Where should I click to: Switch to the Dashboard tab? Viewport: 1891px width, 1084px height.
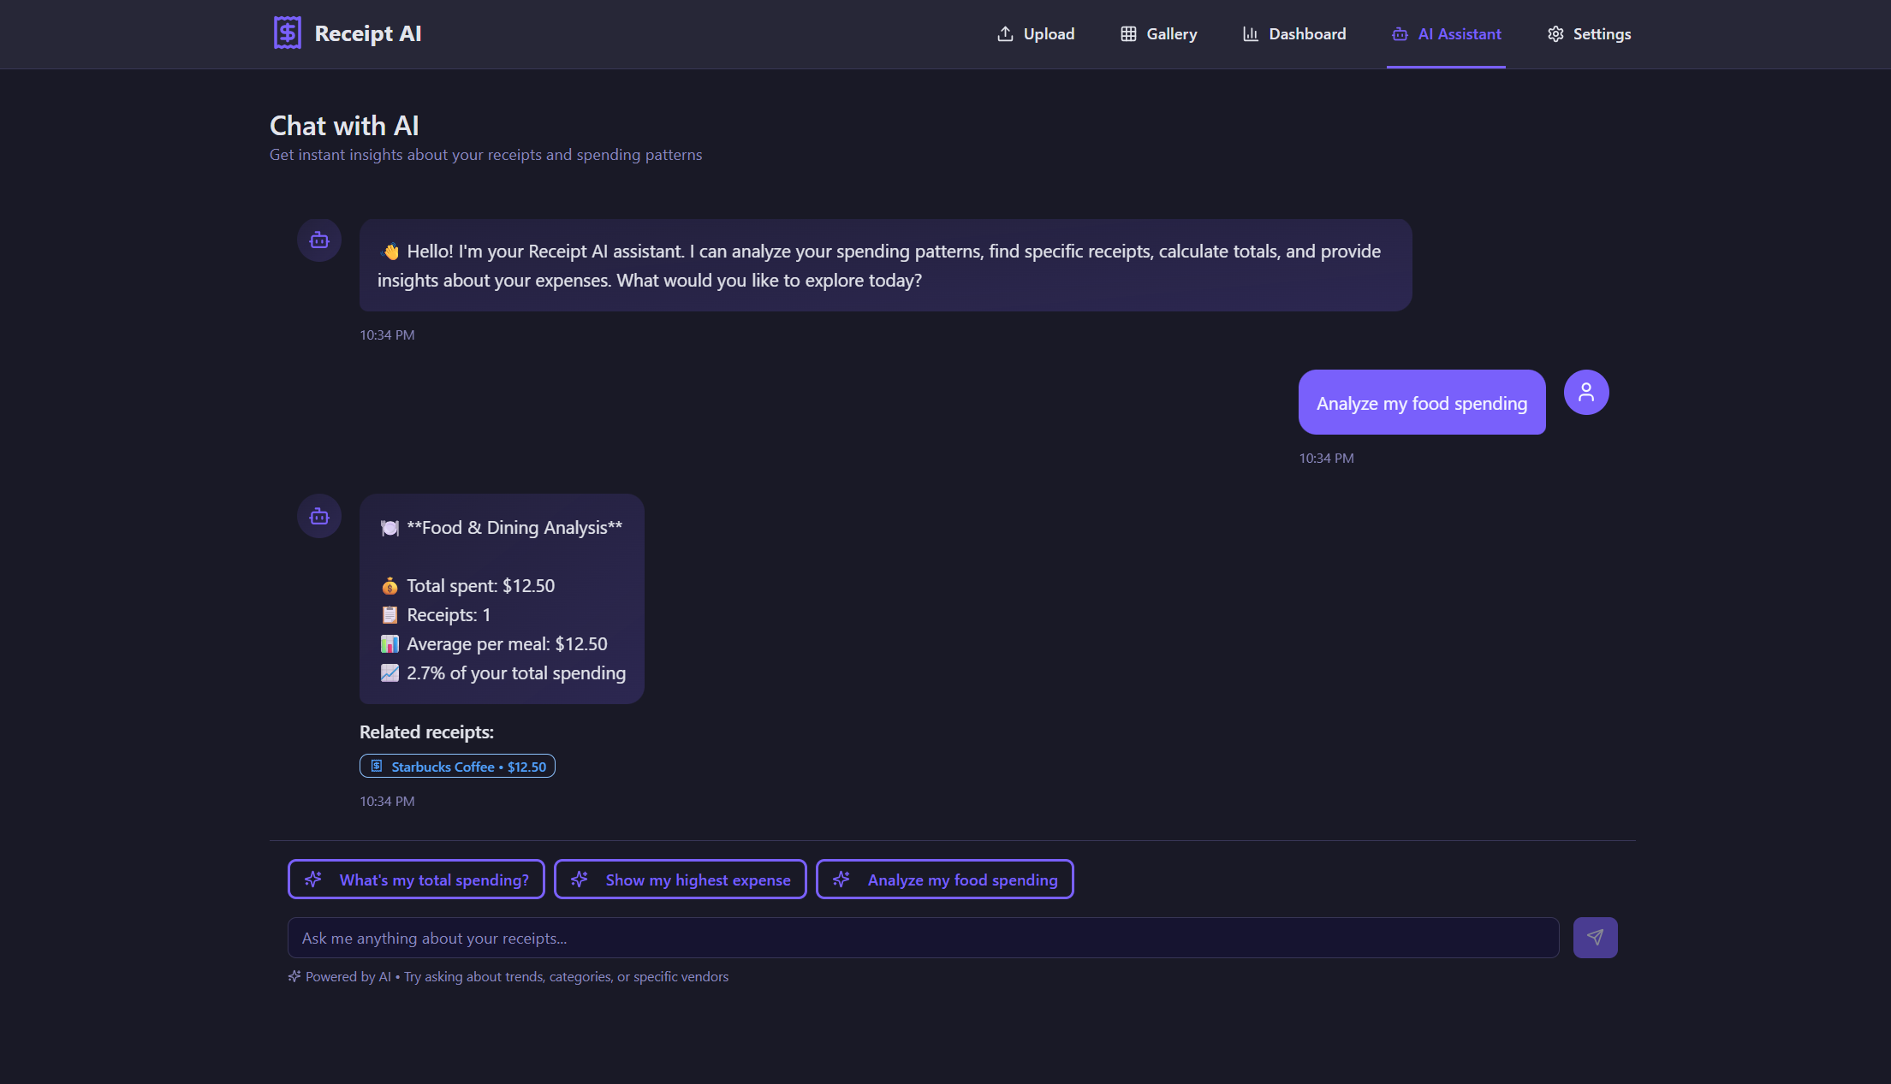(1294, 34)
